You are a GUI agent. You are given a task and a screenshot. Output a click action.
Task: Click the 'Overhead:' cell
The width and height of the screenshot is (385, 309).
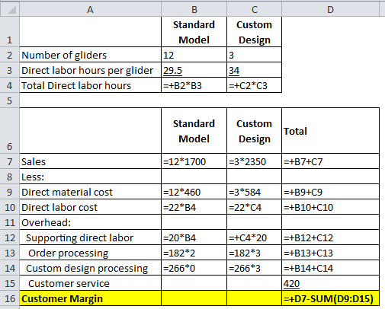point(90,222)
